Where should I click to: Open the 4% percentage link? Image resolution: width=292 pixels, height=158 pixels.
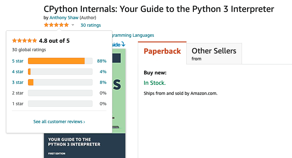click(x=103, y=72)
